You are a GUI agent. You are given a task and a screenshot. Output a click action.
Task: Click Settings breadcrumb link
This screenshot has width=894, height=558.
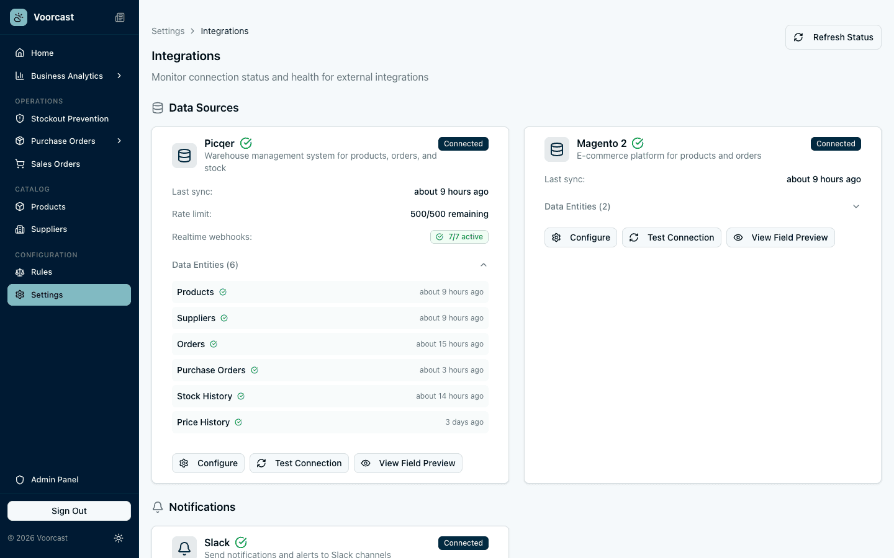[168, 31]
